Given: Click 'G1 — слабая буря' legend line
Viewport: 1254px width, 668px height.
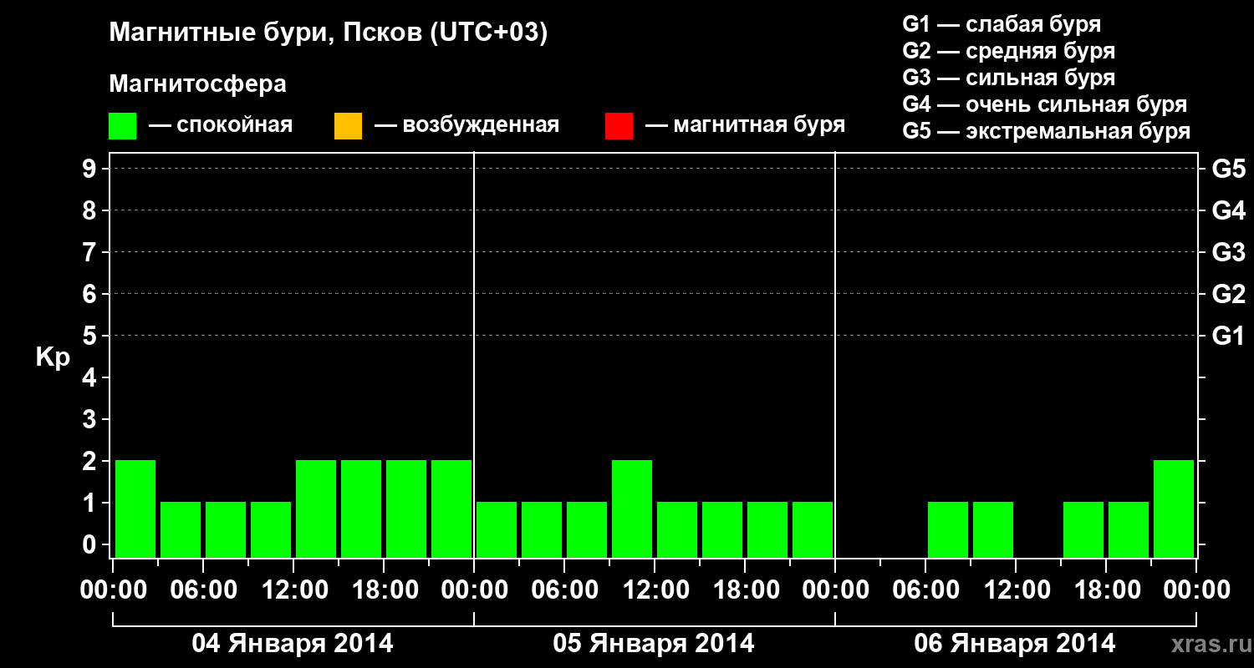Looking at the screenshot, I should pos(1002,24).
